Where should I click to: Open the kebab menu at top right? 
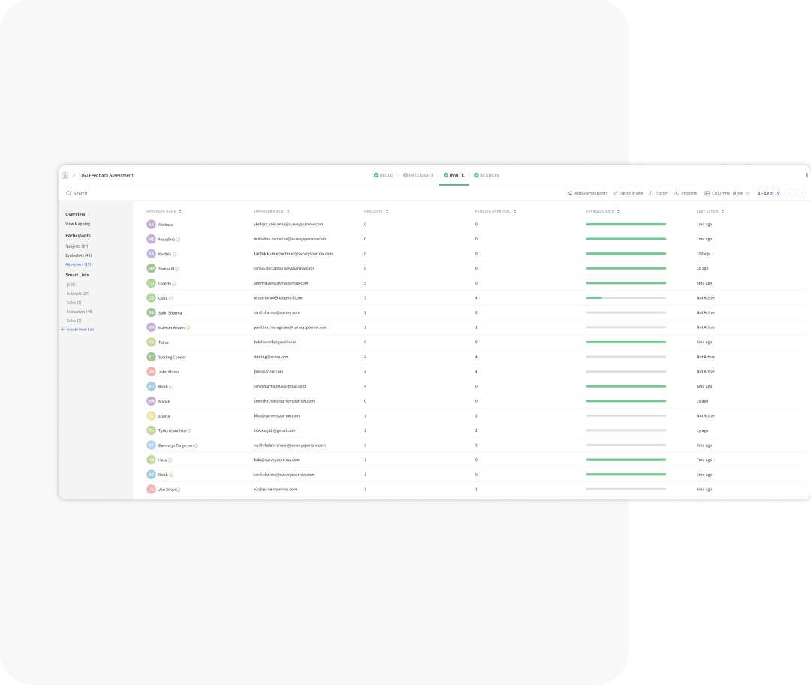click(x=806, y=174)
